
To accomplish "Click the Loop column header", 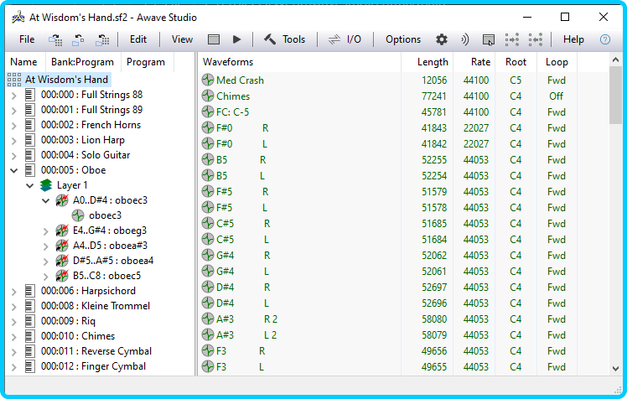I will tap(557, 62).
